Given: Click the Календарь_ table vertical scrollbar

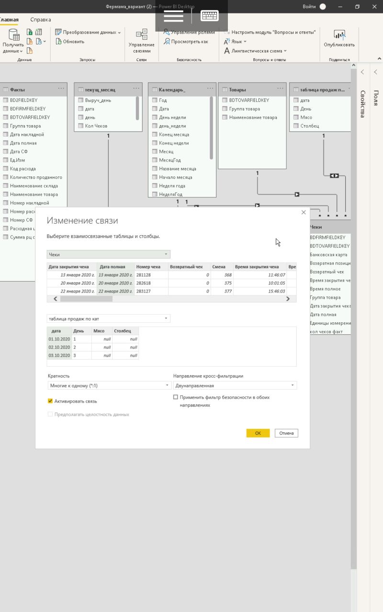Looking at the screenshot, I should 211,128.
